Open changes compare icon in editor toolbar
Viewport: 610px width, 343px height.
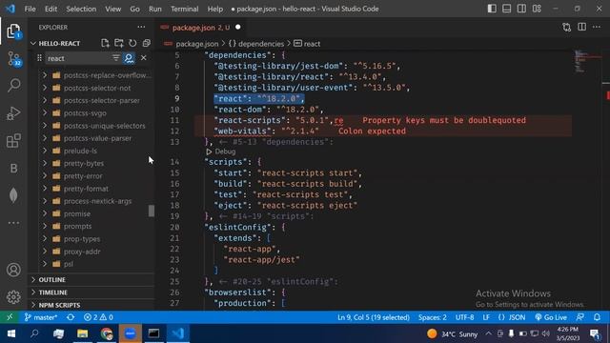click(567, 28)
